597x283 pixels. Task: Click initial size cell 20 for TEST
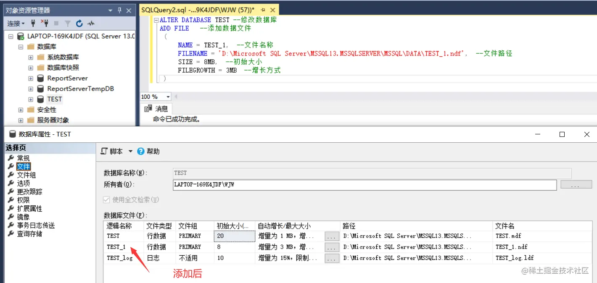[x=235, y=236]
